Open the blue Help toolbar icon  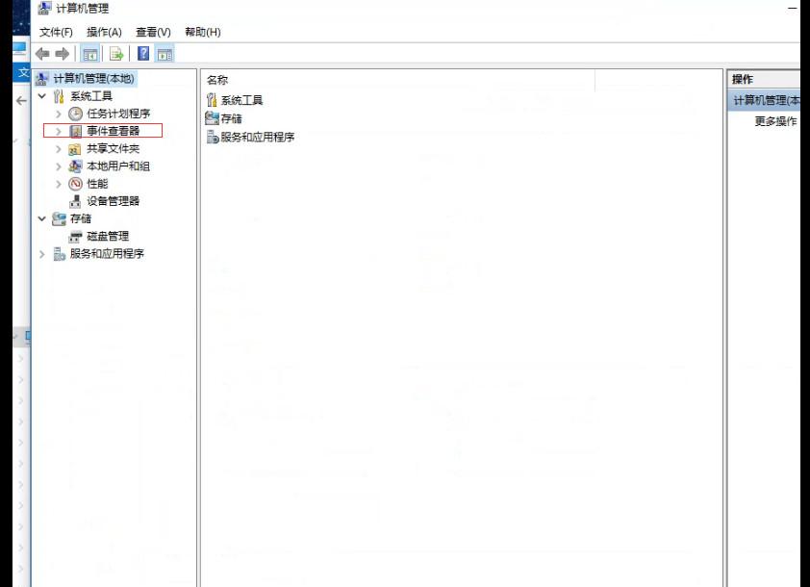tap(143, 53)
